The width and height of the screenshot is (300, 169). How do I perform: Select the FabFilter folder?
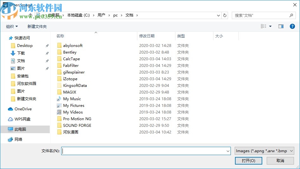coord(71,65)
